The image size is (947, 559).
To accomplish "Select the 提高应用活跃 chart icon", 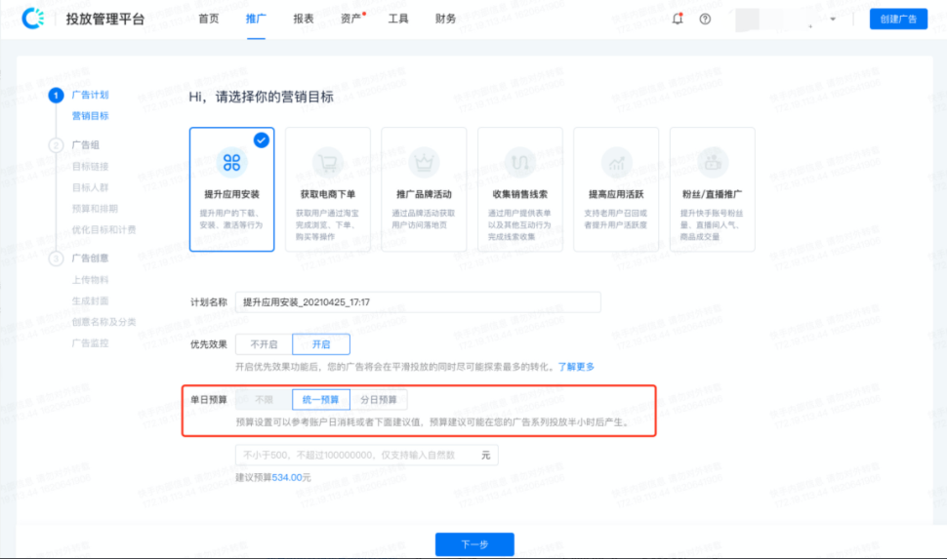I will 616,162.
